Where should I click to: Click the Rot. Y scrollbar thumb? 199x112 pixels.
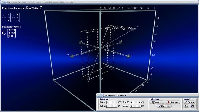coord(112,106)
